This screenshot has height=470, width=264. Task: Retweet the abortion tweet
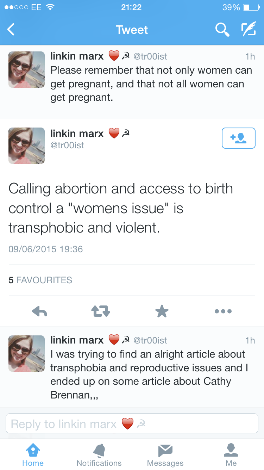pos(101,311)
